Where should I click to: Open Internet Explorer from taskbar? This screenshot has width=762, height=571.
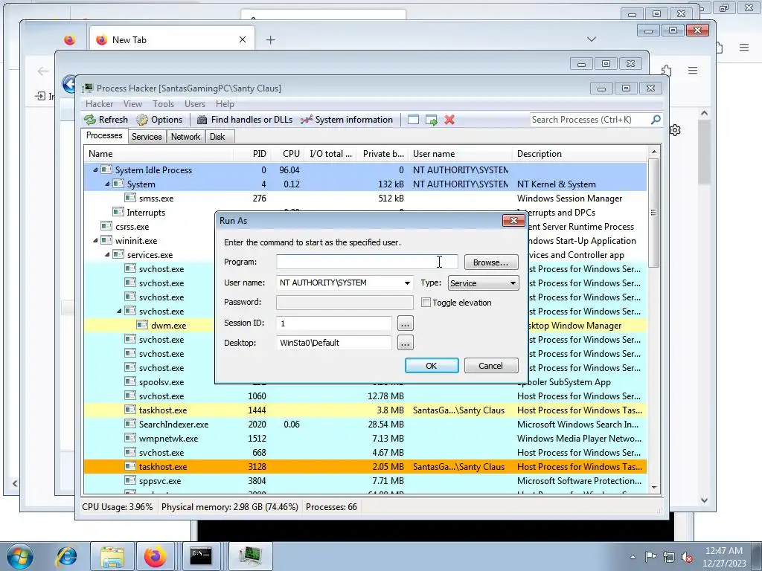point(66,556)
